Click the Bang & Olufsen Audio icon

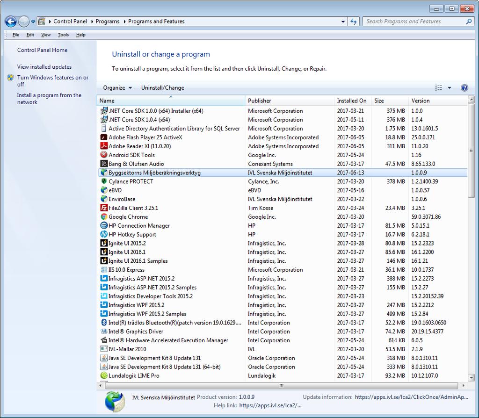pyautogui.click(x=104, y=164)
